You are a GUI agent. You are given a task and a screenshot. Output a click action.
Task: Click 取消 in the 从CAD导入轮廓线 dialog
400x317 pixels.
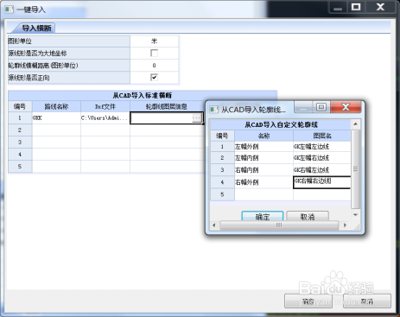[308, 216]
